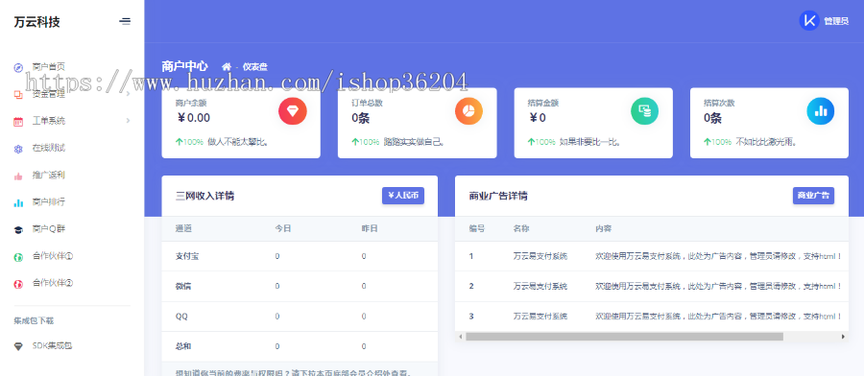This screenshot has height=376, width=864.
Task: Click the 总和 row in the income table
Action: coord(300,346)
